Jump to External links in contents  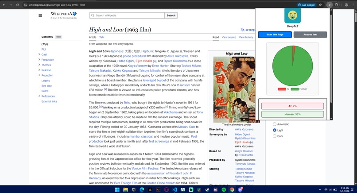point(49,101)
